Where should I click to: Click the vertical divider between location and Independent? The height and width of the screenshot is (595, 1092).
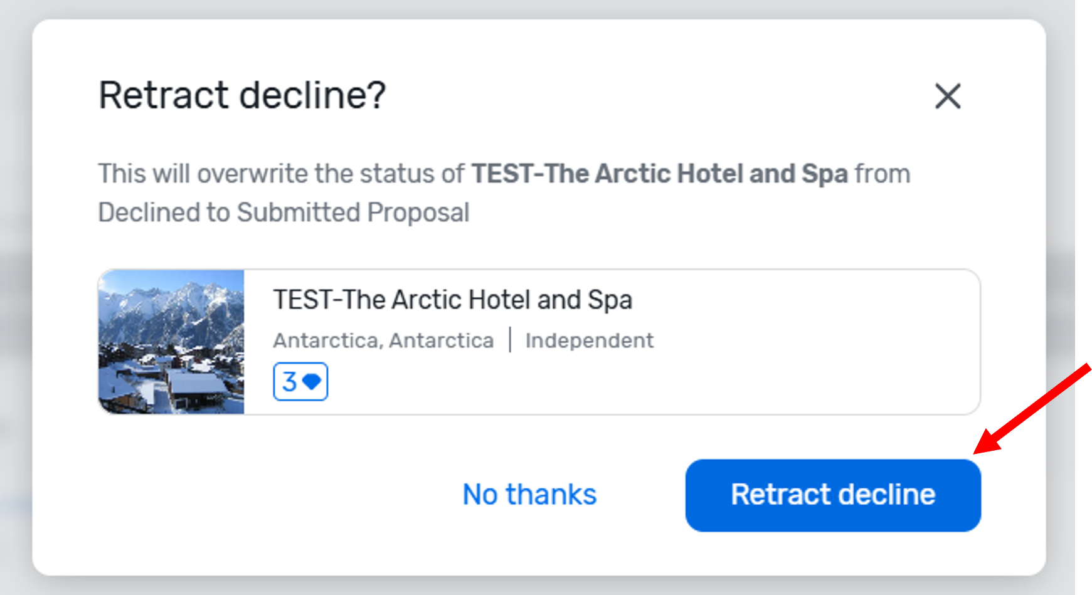click(511, 339)
